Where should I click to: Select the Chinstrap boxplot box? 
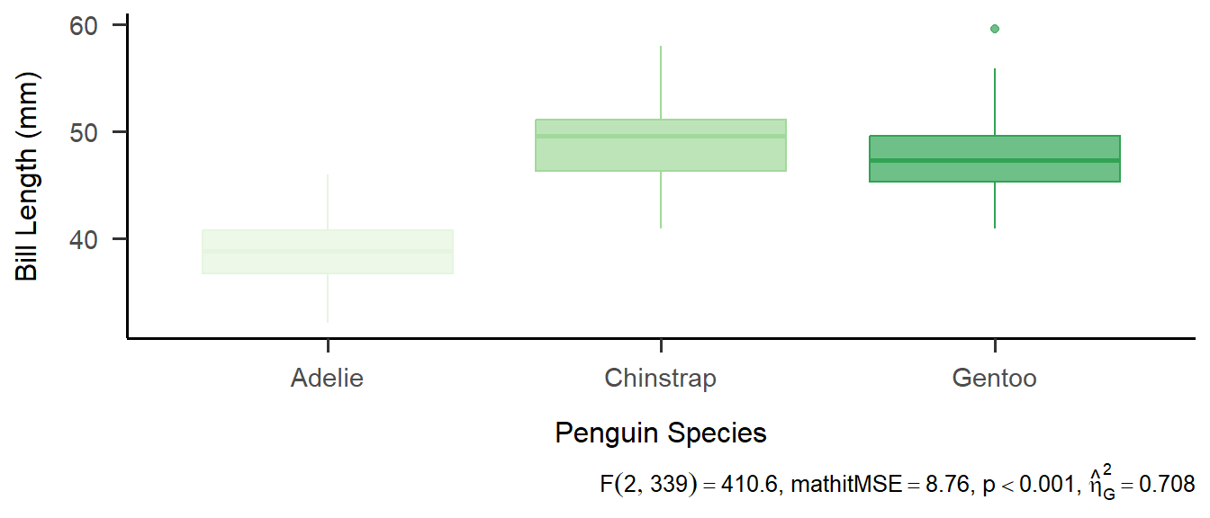click(x=661, y=145)
